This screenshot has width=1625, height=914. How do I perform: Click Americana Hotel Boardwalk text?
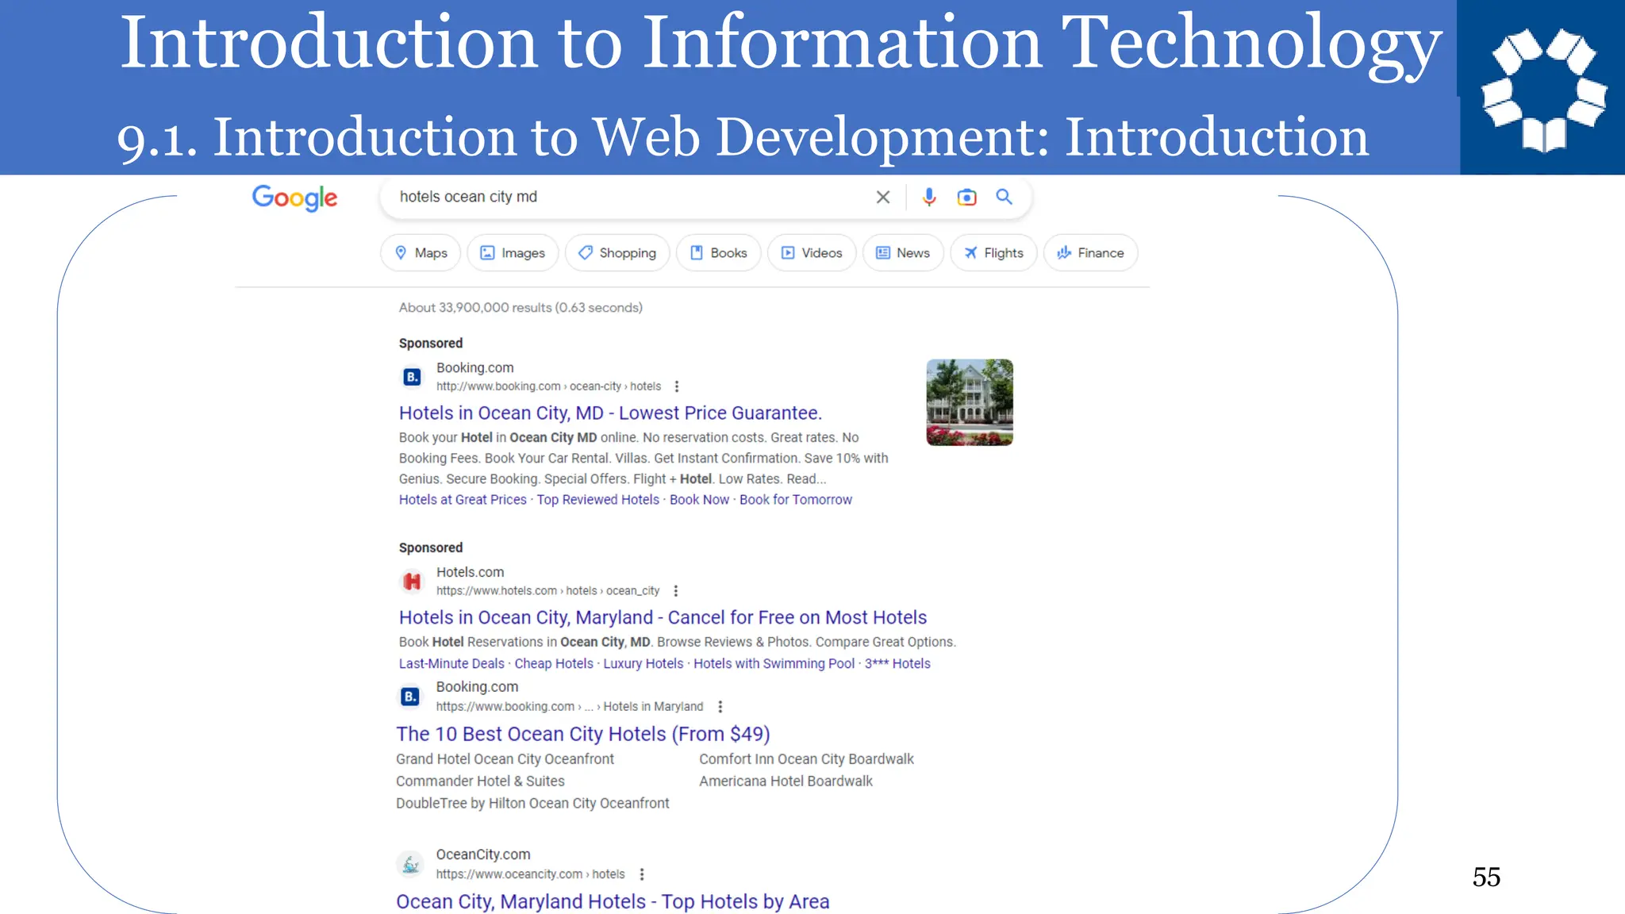786,782
